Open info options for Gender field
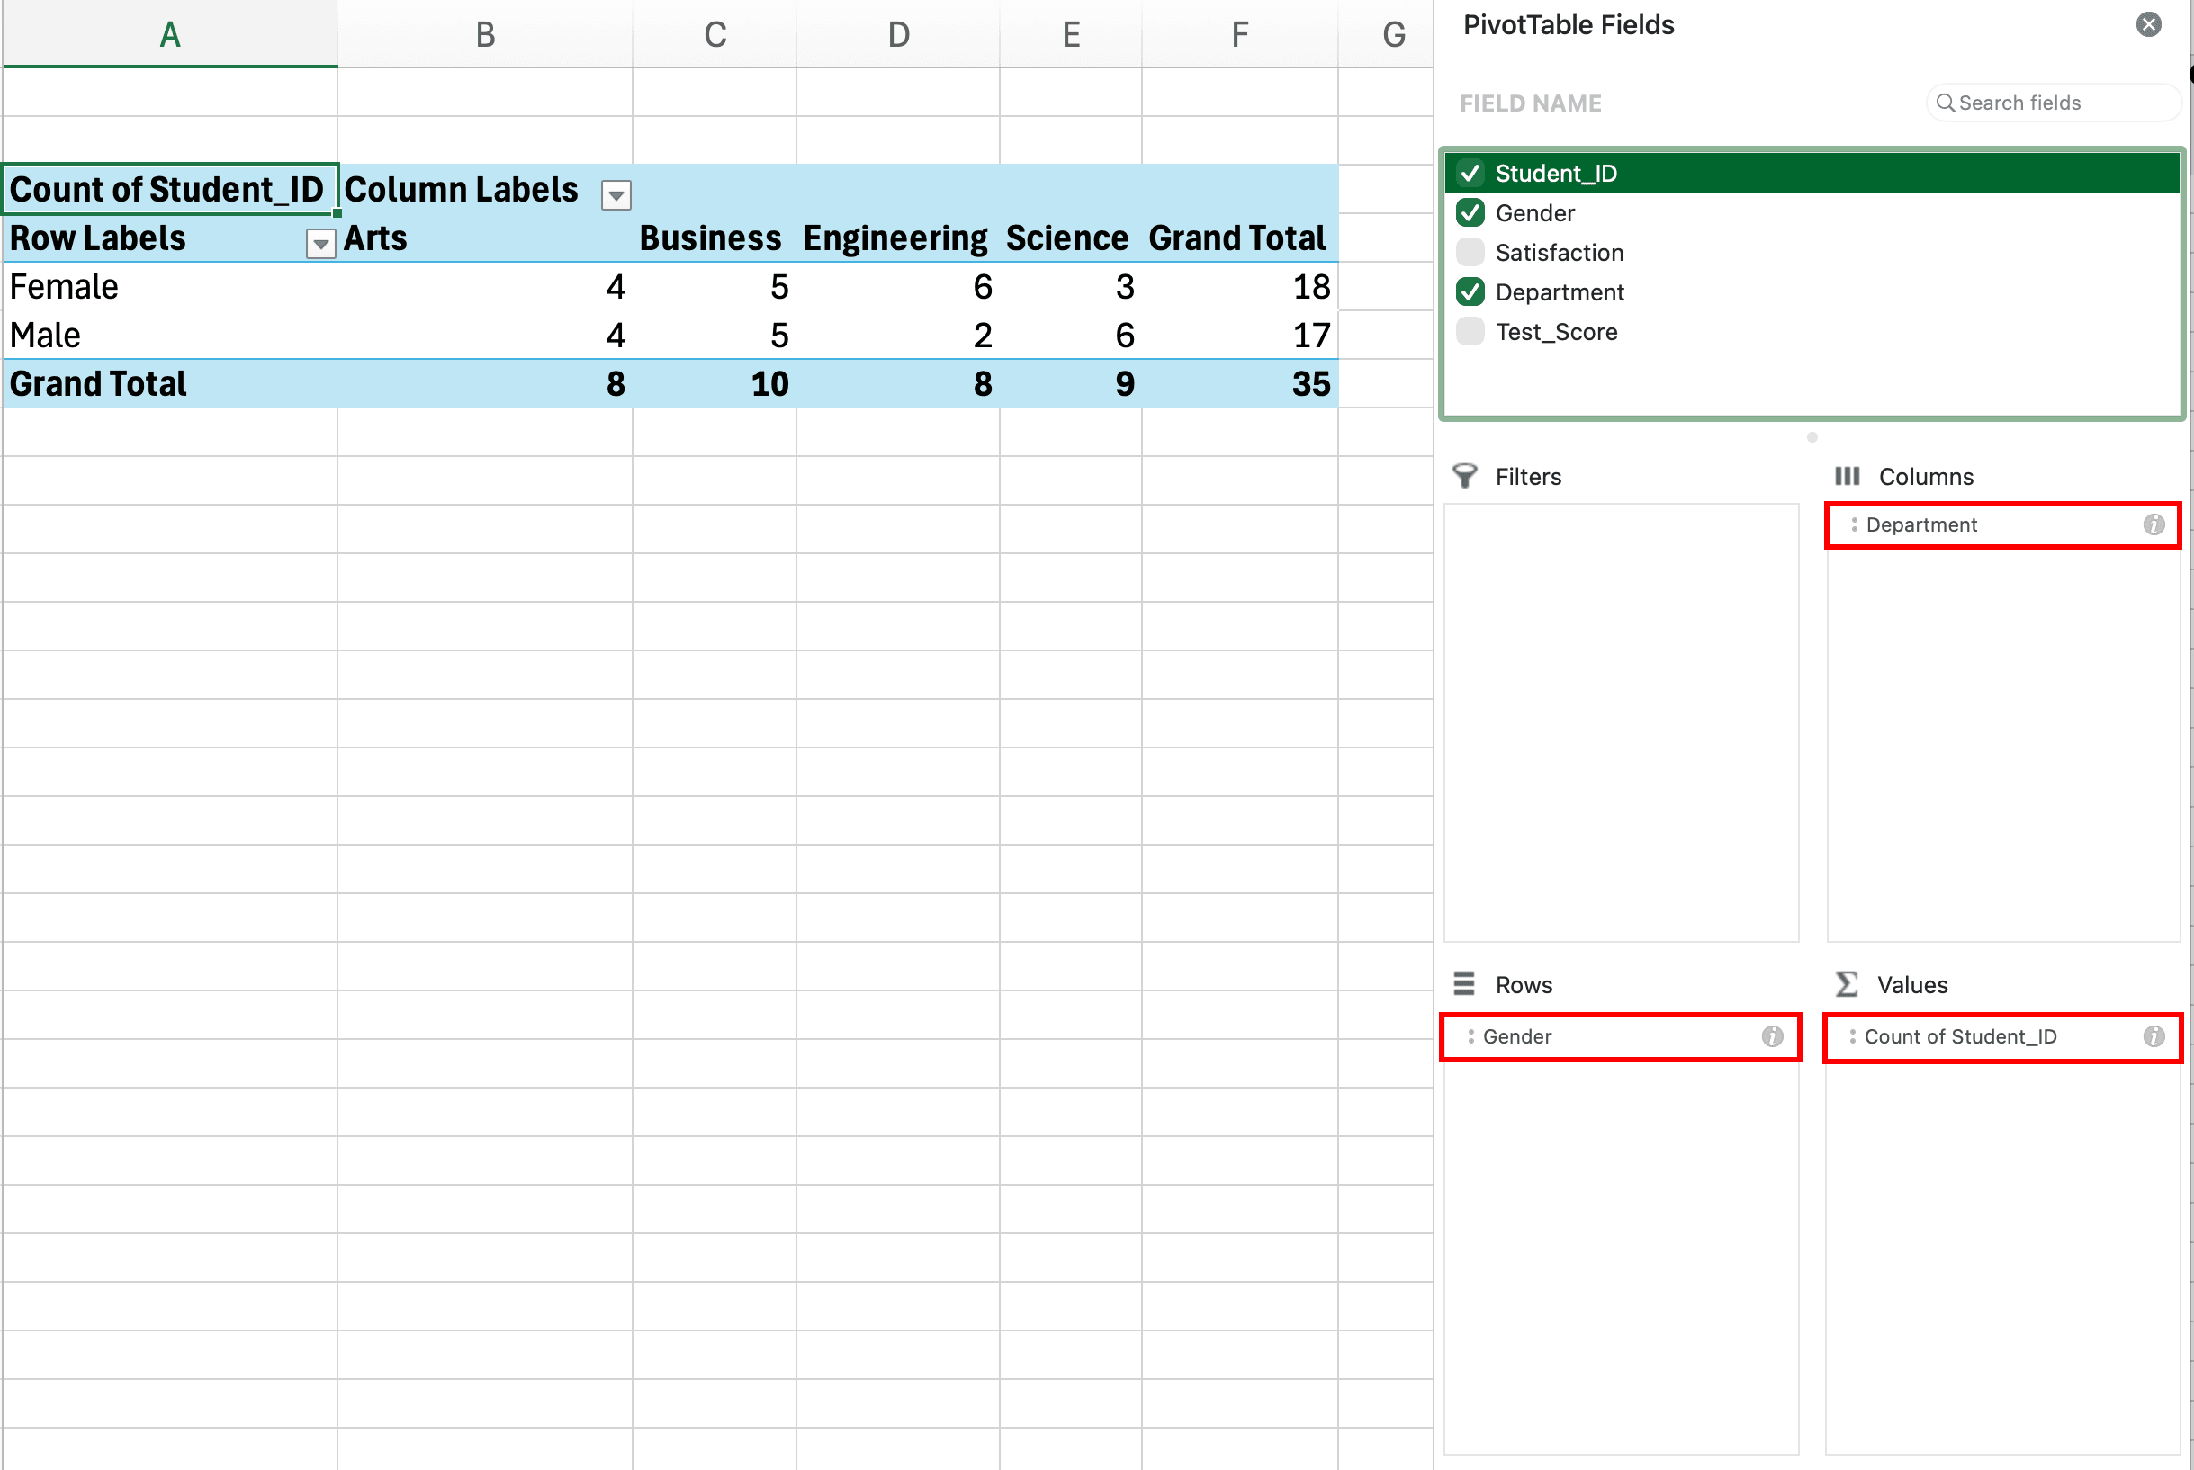This screenshot has width=2194, height=1470. (1772, 1037)
